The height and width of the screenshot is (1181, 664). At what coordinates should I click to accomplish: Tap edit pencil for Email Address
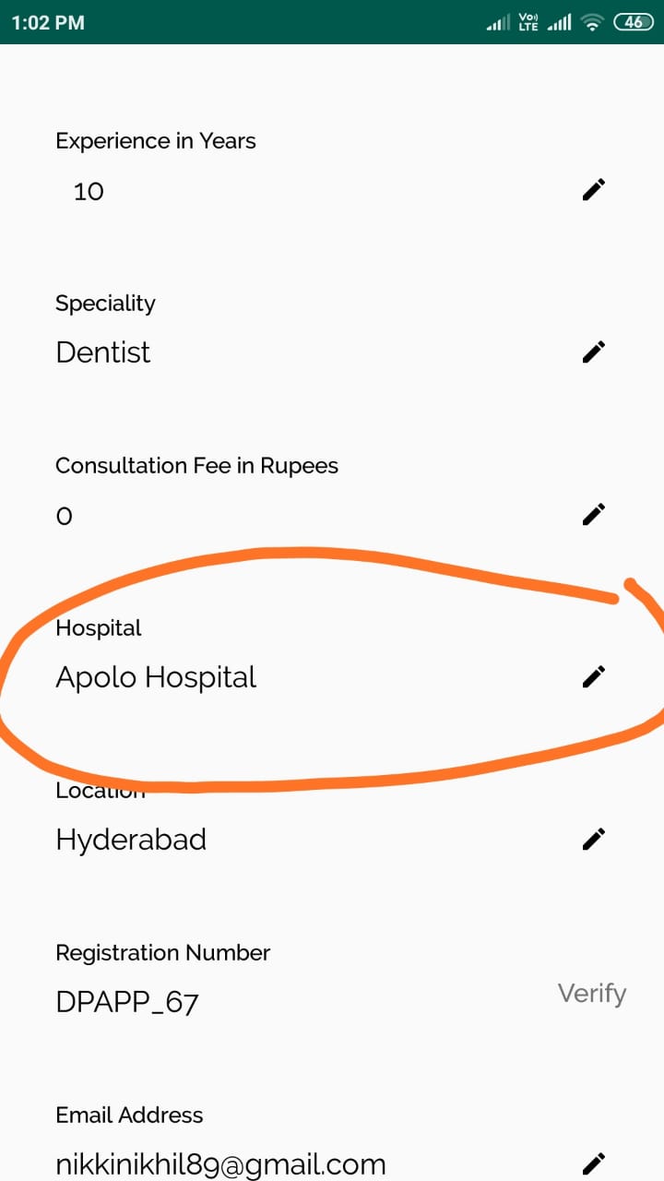pos(594,1163)
